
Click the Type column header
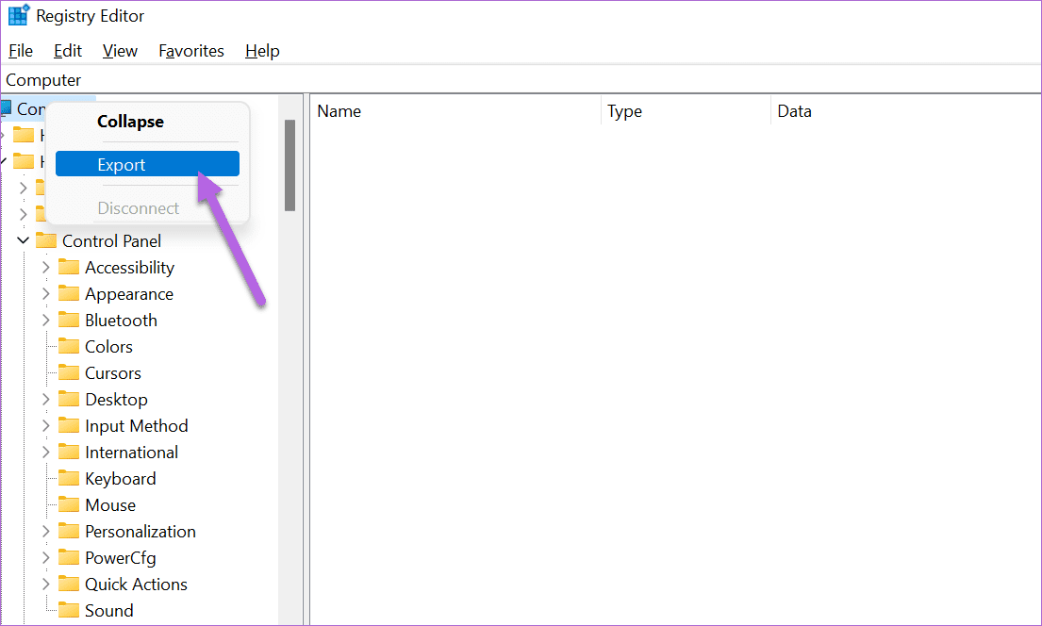686,111
